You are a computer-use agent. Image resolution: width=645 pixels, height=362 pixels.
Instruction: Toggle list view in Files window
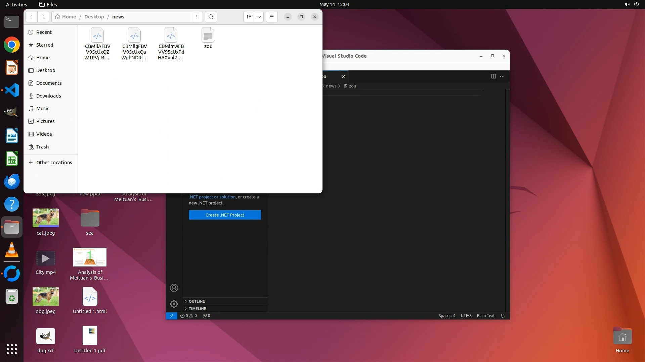pyautogui.click(x=249, y=17)
